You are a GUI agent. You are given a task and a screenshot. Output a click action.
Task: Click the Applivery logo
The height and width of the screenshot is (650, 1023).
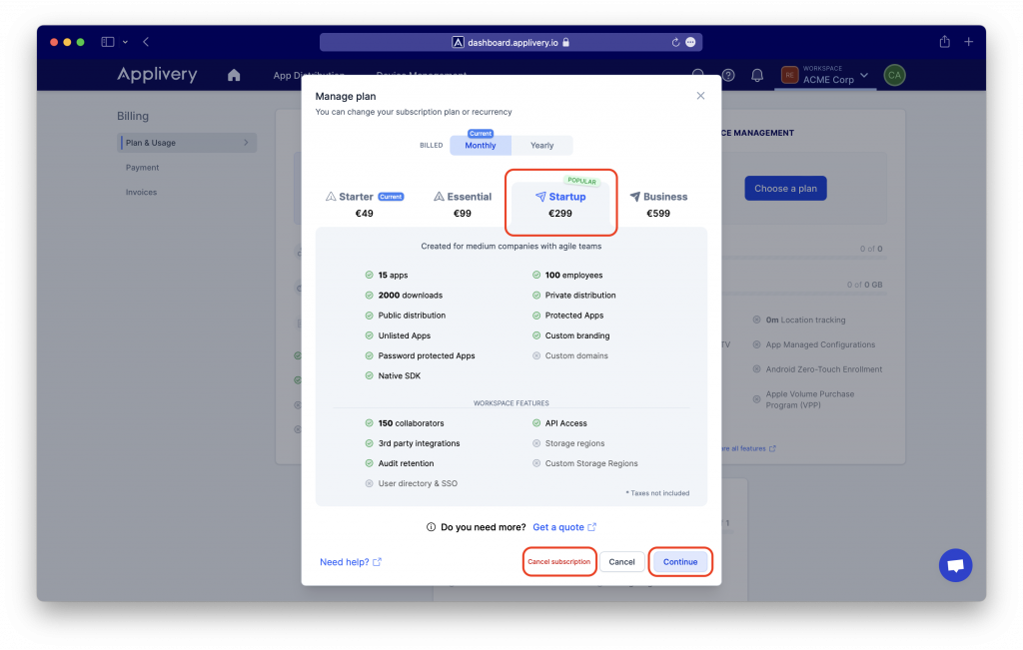pyautogui.click(x=157, y=74)
